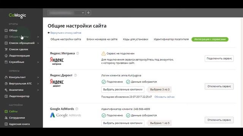Expand Список обращений submenu arrow
The image size is (243, 136).
(38, 43)
